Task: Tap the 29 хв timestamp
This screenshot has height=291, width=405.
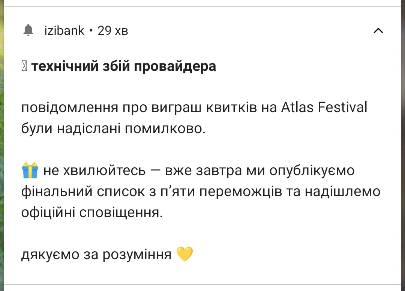Action: click(112, 31)
